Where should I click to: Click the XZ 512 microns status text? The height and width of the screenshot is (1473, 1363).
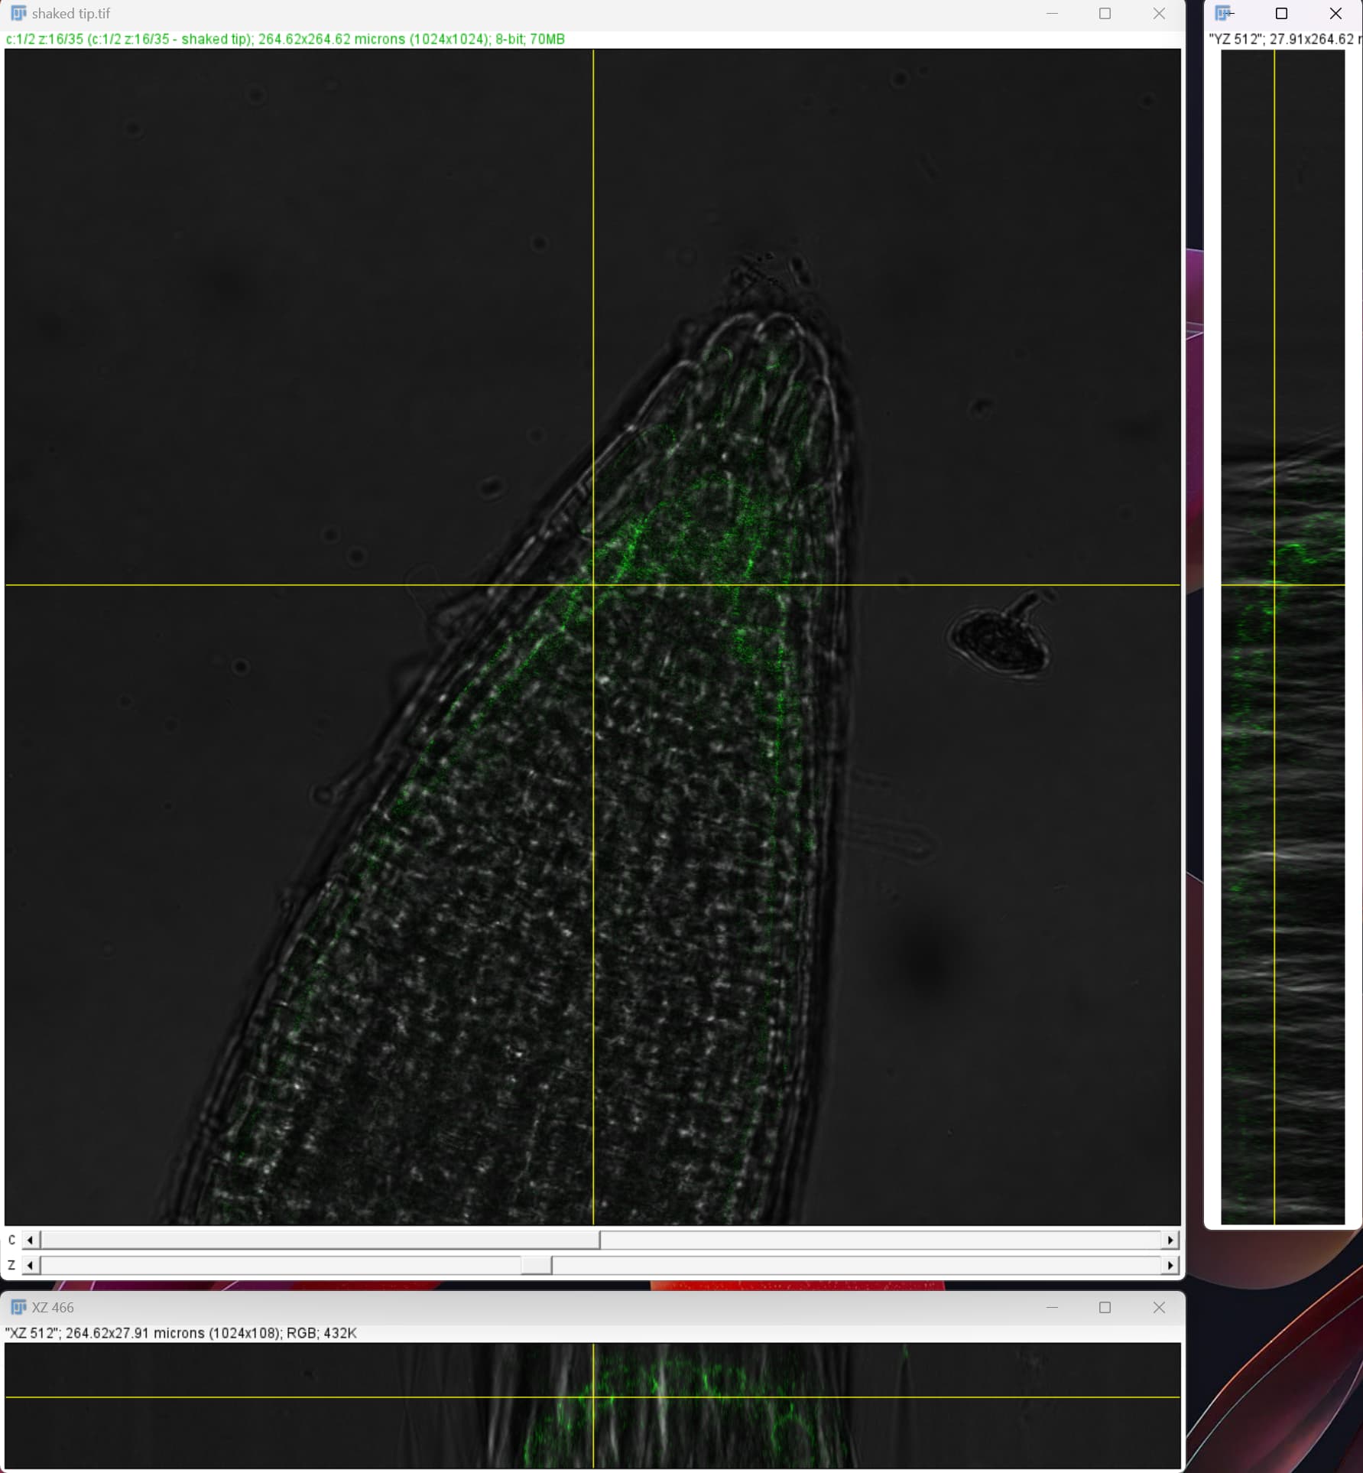tap(181, 1333)
